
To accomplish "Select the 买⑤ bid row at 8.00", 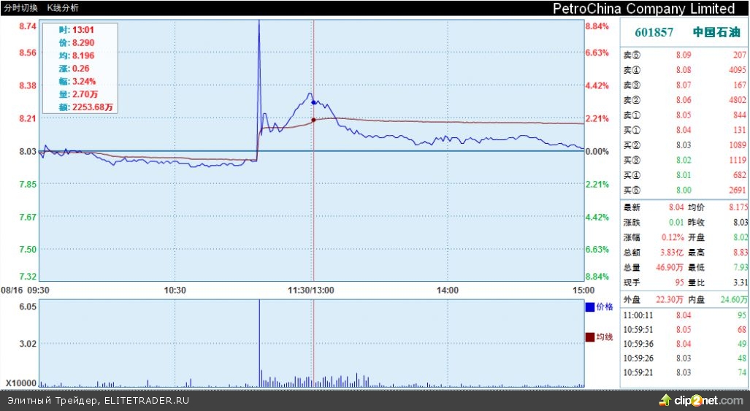I will [x=684, y=190].
